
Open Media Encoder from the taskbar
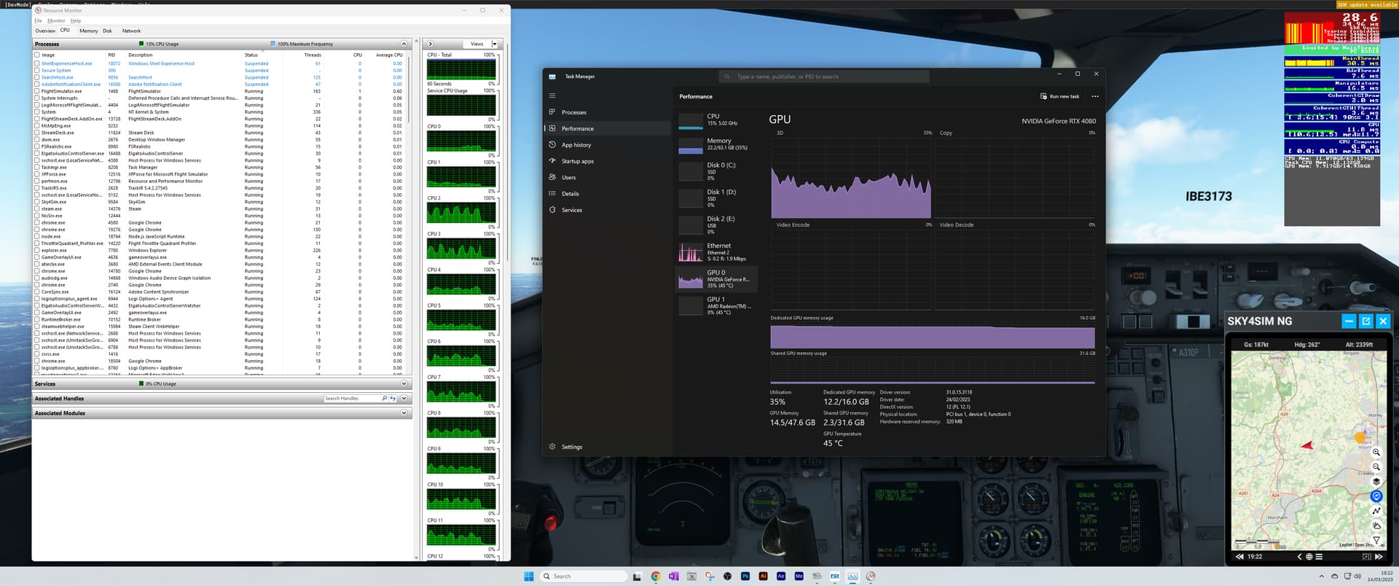pyautogui.click(x=799, y=576)
